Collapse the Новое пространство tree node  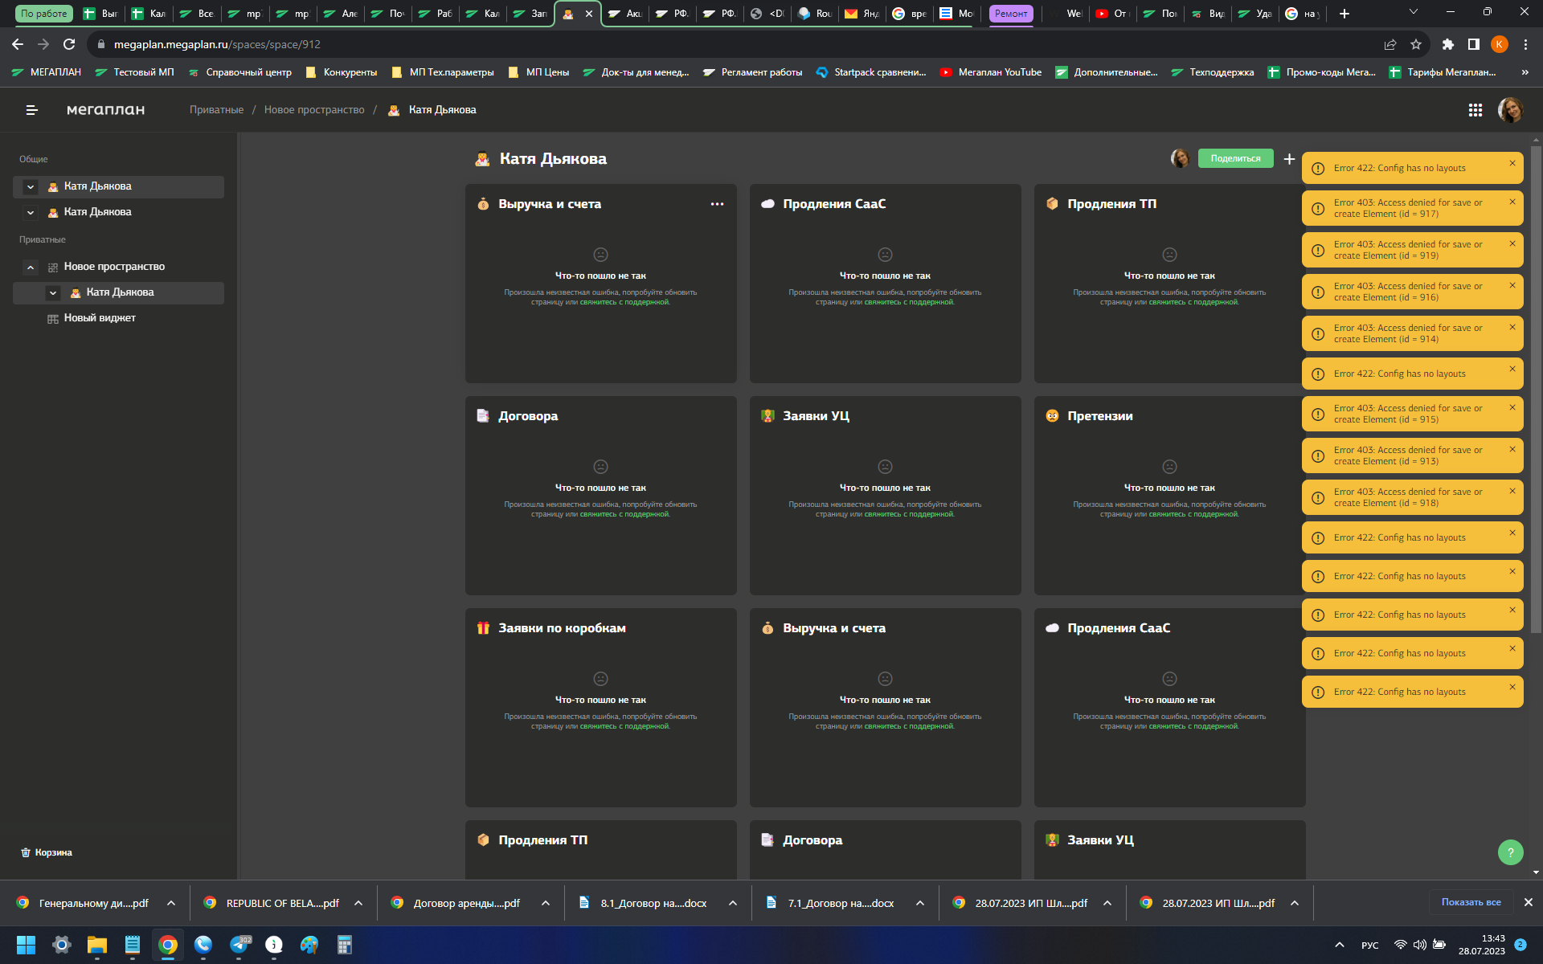31,267
